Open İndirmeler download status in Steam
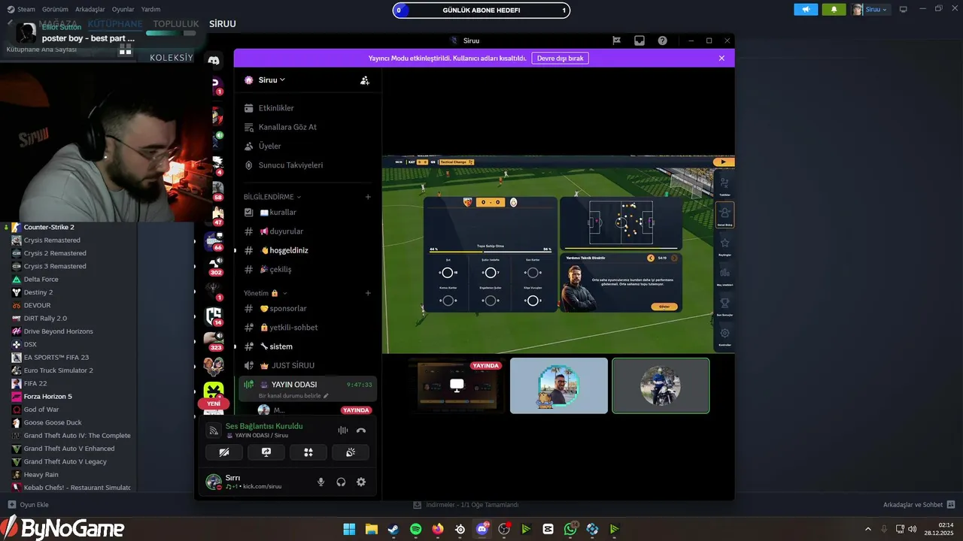 click(466, 505)
